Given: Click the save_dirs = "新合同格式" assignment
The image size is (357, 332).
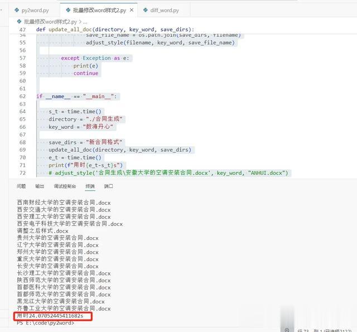Looking at the screenshot, I should tap(85, 142).
